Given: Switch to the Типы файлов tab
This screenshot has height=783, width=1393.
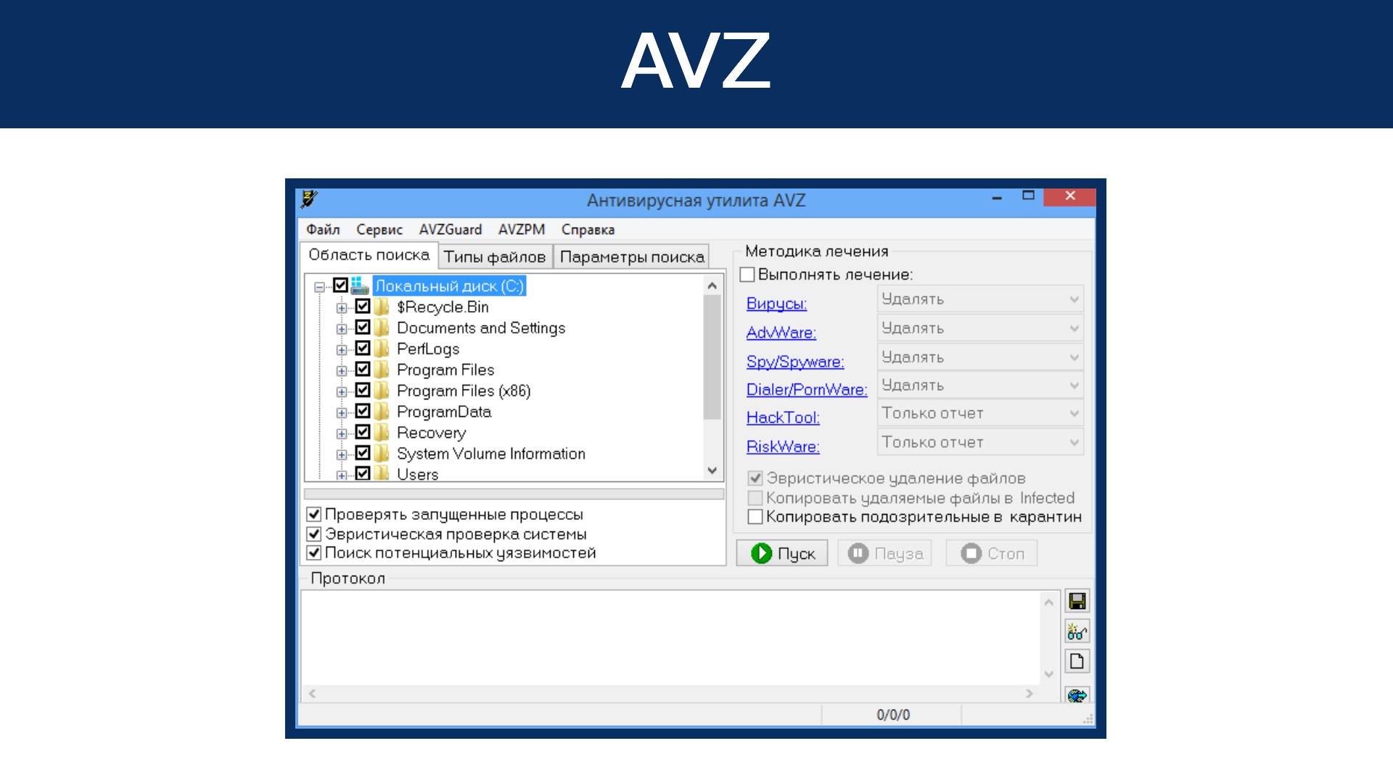Looking at the screenshot, I should click(x=495, y=257).
